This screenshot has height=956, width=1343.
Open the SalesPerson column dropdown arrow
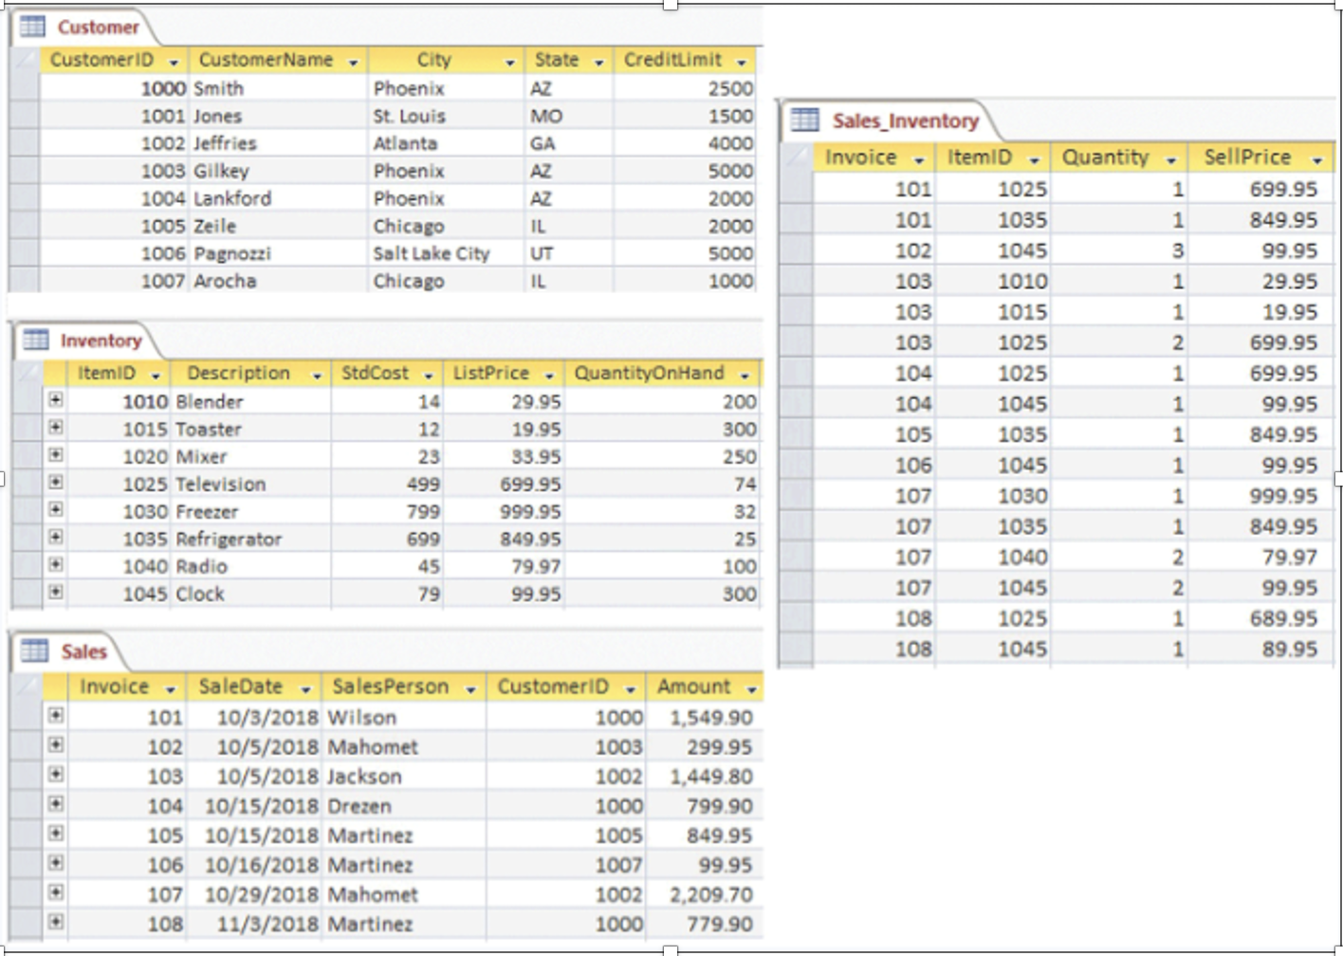point(470,689)
